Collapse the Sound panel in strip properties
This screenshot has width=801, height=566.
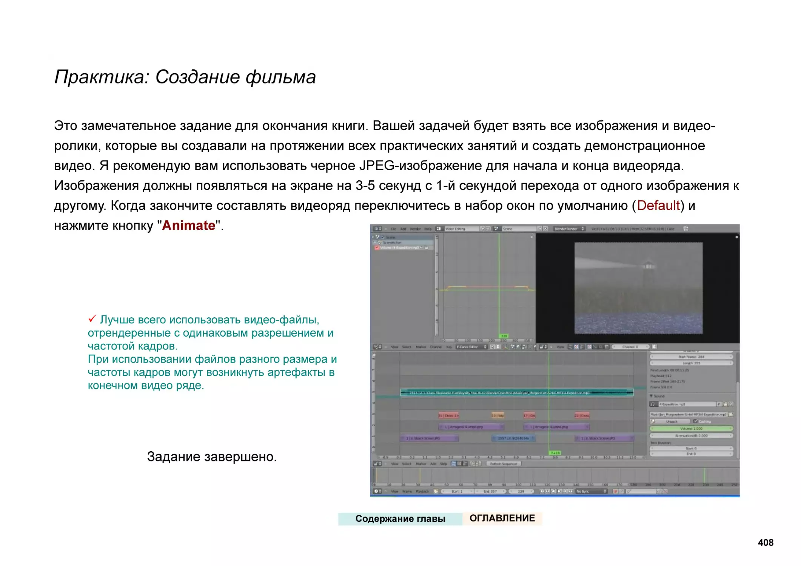(x=651, y=396)
